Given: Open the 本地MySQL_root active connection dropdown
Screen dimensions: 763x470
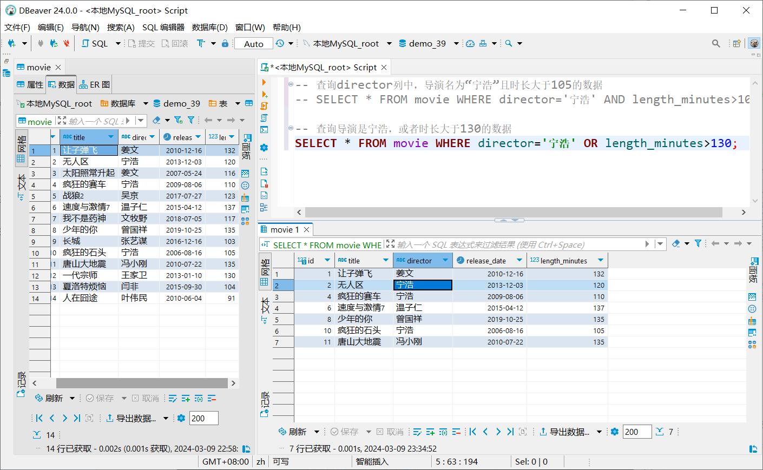Looking at the screenshot, I should point(389,43).
